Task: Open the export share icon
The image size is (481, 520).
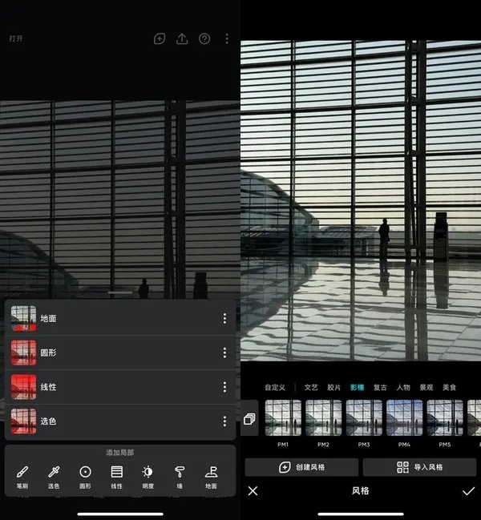Action: click(x=182, y=38)
